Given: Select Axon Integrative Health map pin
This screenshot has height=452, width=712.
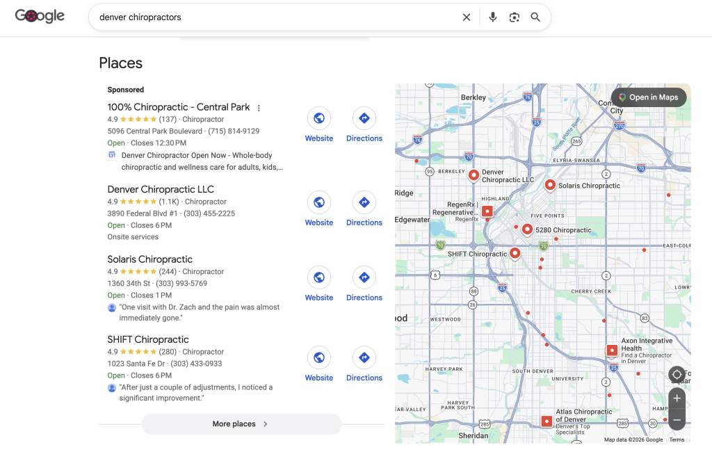Looking at the screenshot, I should [612, 350].
